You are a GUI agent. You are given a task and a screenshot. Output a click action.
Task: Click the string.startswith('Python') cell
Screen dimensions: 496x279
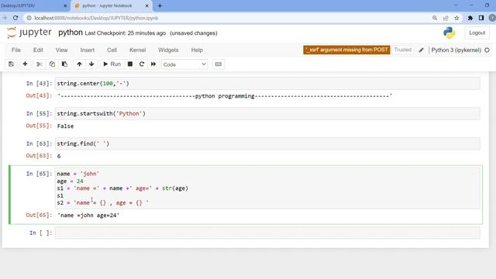pyautogui.click(x=267, y=114)
